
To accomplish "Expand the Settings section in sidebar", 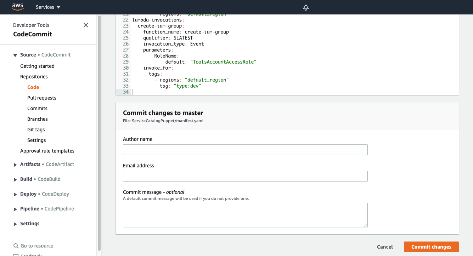I will [x=15, y=224].
